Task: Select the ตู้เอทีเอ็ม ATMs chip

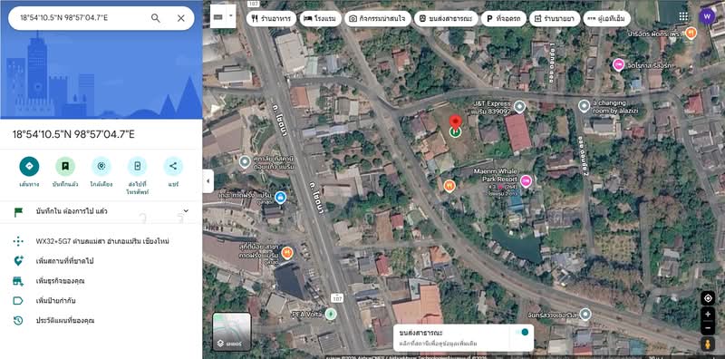Action: coord(606,18)
